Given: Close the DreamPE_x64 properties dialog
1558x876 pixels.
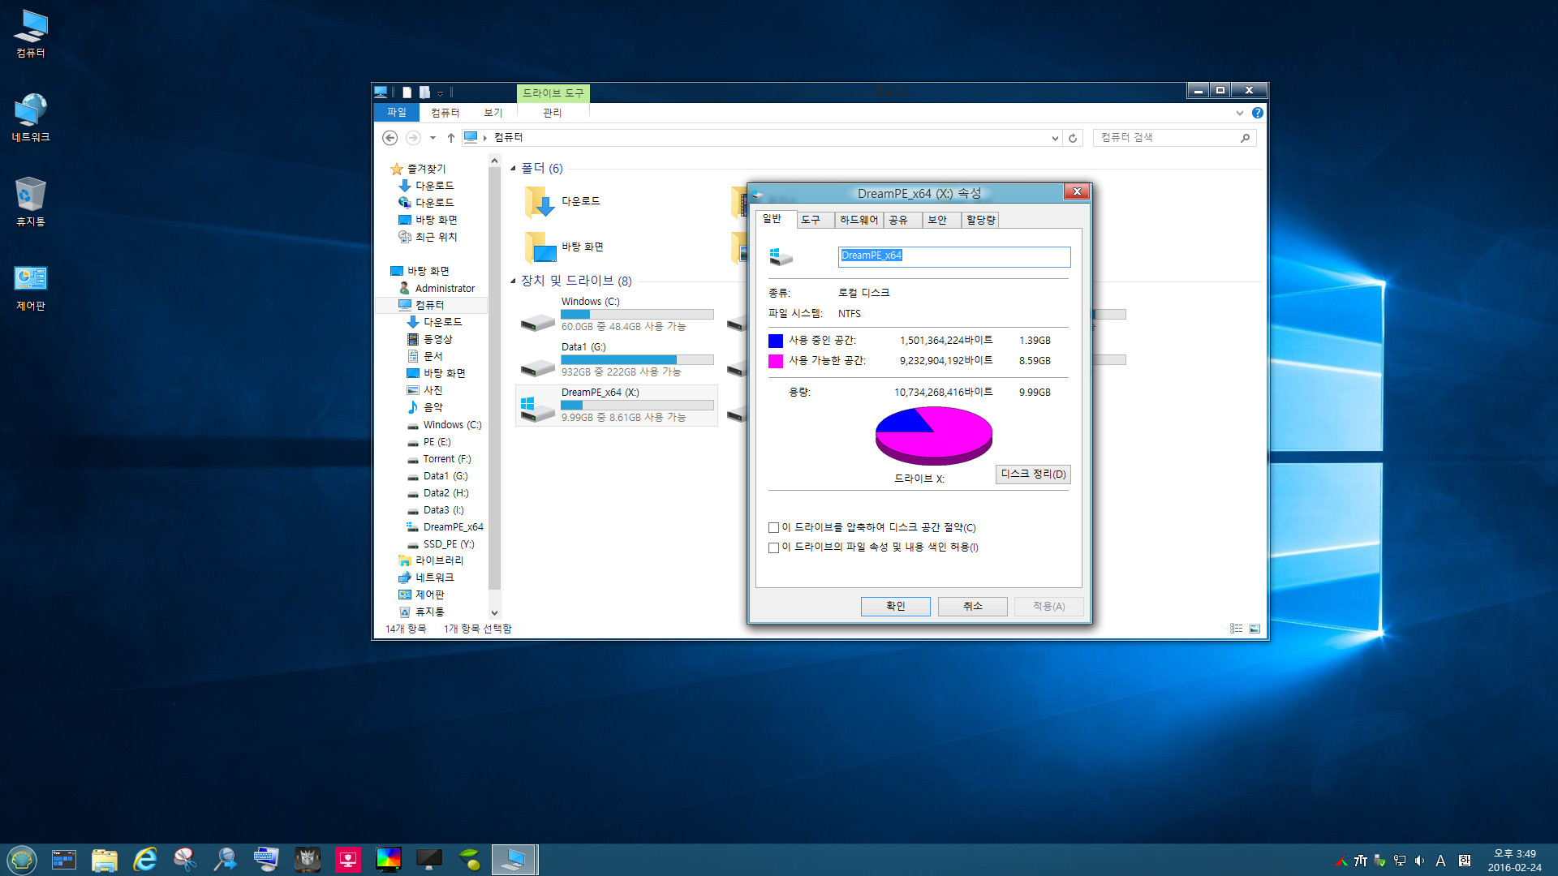Looking at the screenshot, I should (1076, 191).
